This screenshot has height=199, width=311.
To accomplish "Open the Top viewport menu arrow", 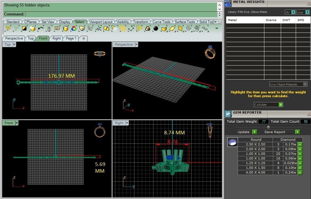I will tap(14, 44).
